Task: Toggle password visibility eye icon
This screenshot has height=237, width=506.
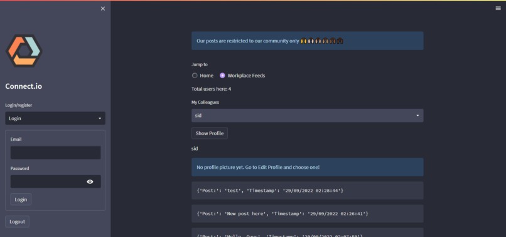Action: (x=90, y=182)
